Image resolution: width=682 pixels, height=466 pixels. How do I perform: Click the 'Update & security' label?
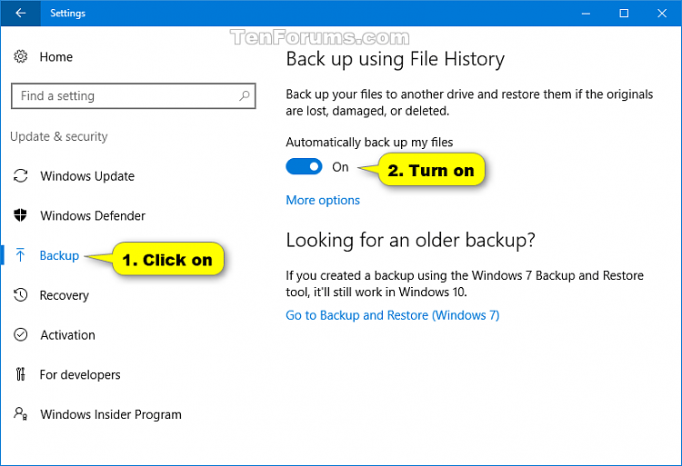(x=59, y=137)
